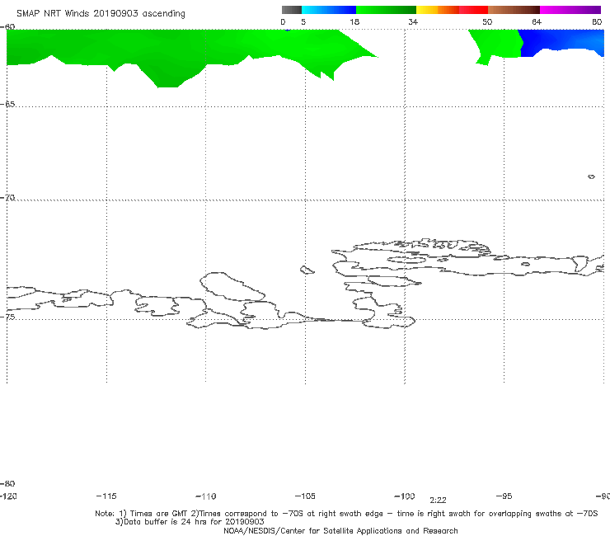Screen dimensions: 610x536
Task: Click the gray segment of the wind colorbar
Action: click(x=291, y=10)
